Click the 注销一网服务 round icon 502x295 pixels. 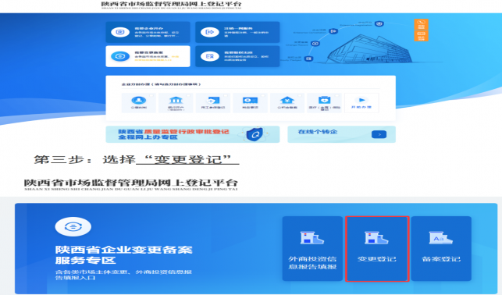pyautogui.click(x=210, y=32)
